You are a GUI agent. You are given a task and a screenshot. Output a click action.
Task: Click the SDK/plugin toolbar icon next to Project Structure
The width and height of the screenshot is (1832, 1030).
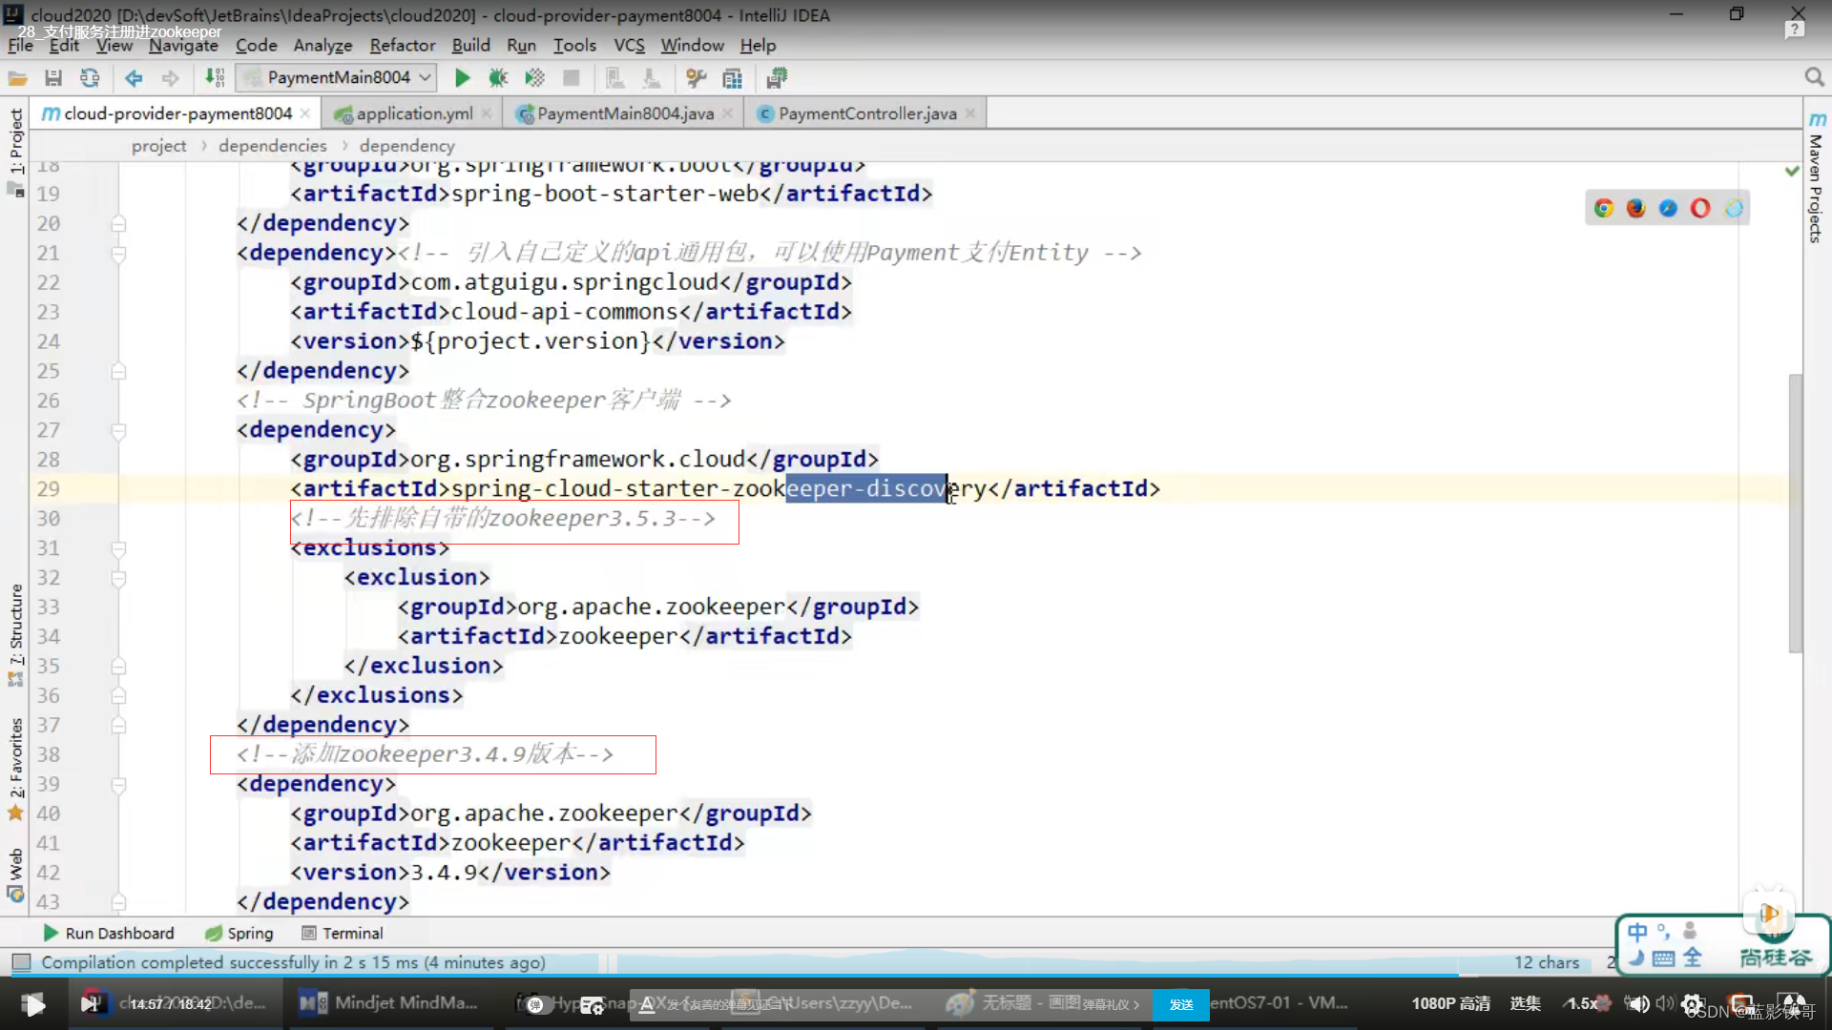pyautogui.click(x=777, y=78)
